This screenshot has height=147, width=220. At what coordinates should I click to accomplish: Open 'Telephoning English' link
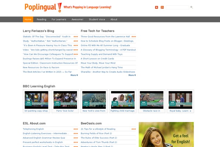click(33, 129)
